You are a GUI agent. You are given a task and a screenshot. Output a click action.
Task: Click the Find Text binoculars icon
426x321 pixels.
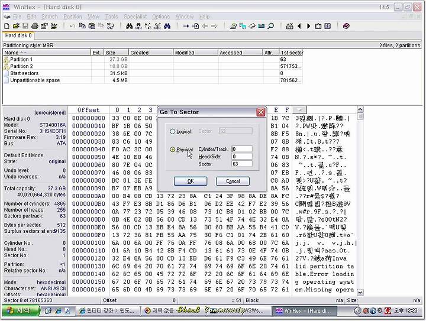130,26
